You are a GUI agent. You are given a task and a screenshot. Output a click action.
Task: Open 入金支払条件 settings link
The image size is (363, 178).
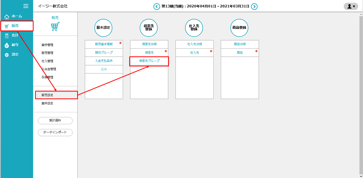click(x=103, y=61)
